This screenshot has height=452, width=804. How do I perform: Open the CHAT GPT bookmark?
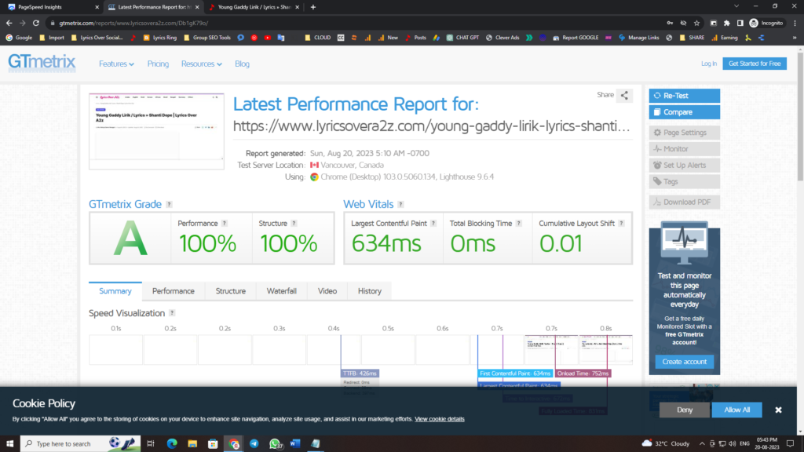(x=462, y=38)
